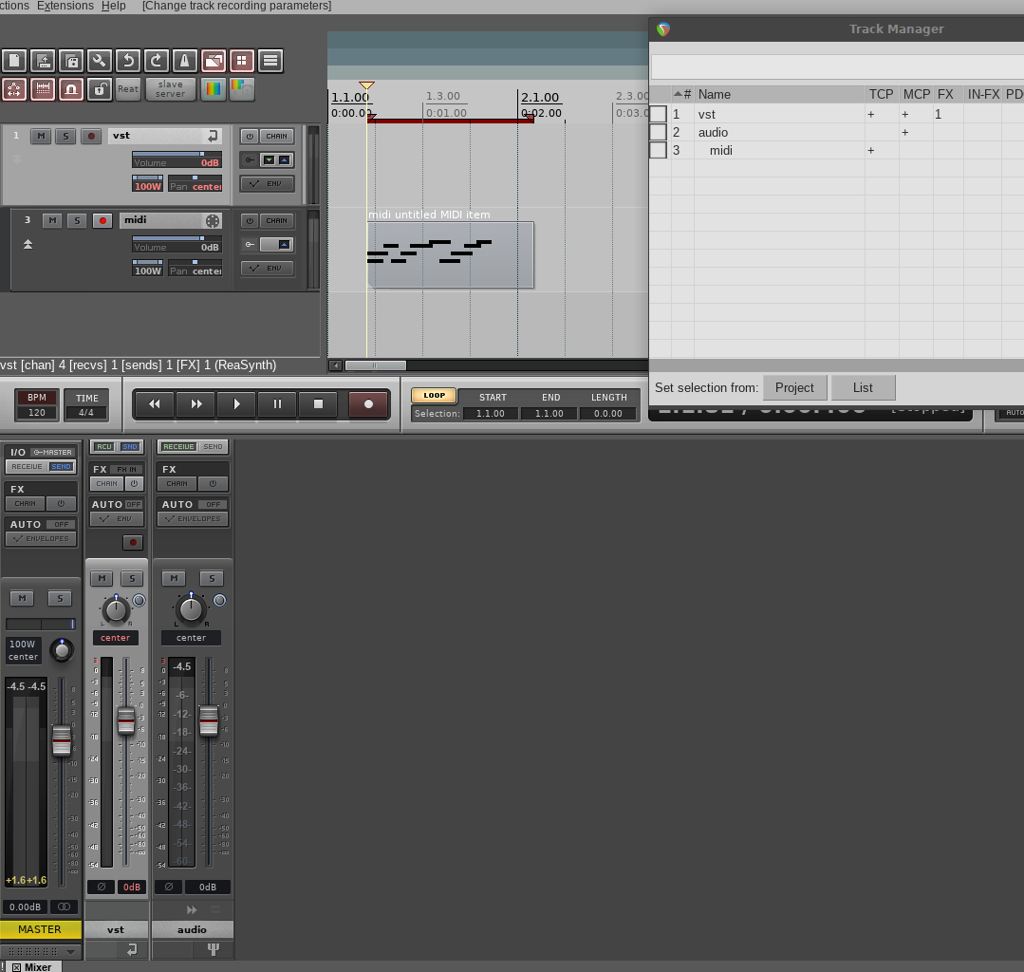Image resolution: width=1024 pixels, height=972 pixels.
Task: Click the mono/stereo toggle icon on the master strip
Action: [x=64, y=907]
